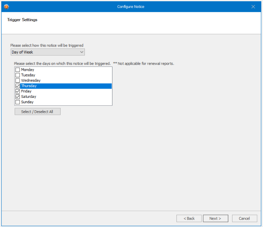Viewport: 263px width, 227px height.
Task: Select the Wednesday row label
Action: 31,80
